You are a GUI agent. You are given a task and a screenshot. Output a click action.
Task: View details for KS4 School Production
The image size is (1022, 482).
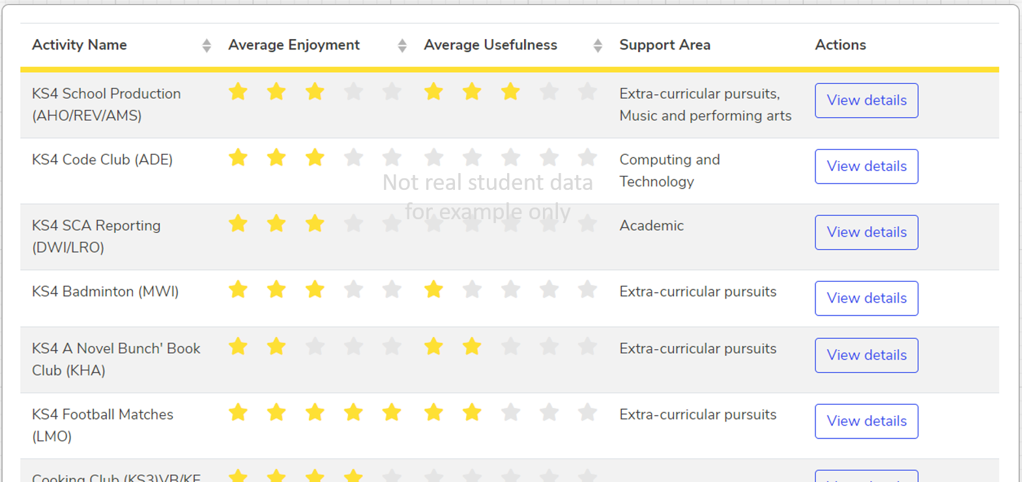(866, 101)
